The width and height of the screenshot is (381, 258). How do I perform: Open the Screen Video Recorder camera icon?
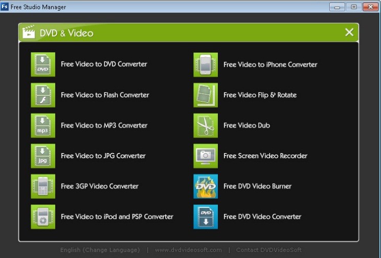[x=206, y=156]
